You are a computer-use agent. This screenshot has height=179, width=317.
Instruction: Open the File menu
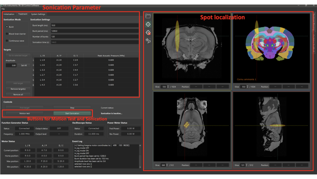[3, 9]
